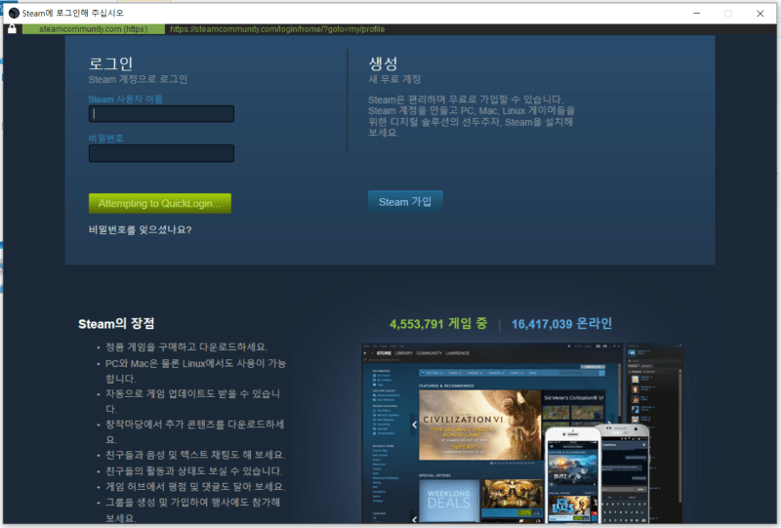Click left carousel arrow on Civilization VI banner
Viewport: 781px width, 528px height.
[x=414, y=425]
